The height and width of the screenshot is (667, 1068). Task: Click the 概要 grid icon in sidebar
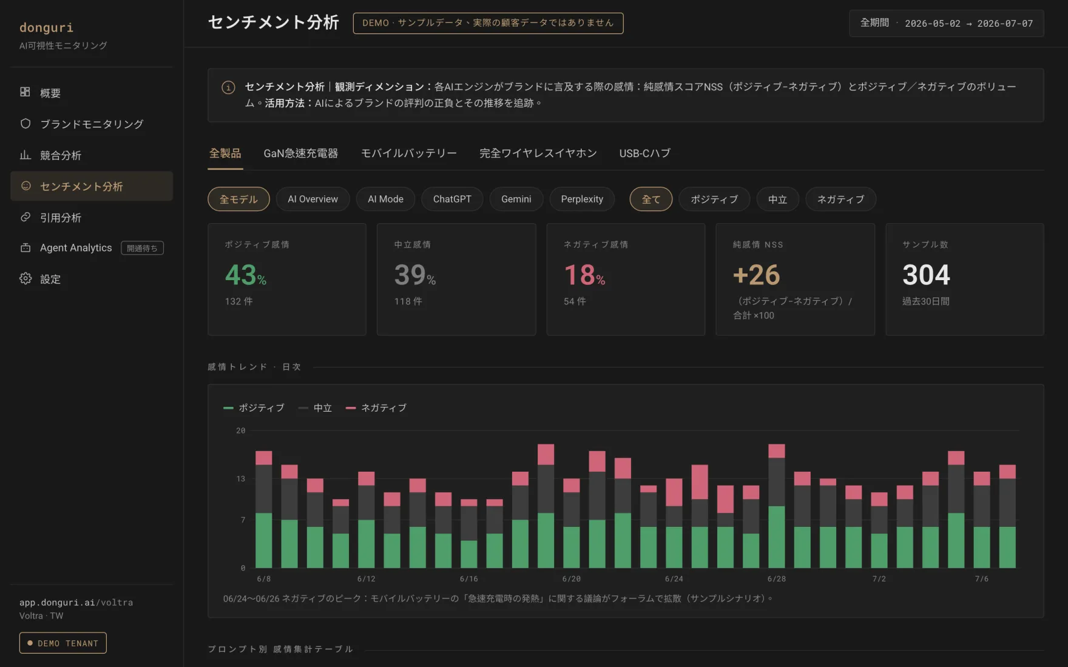pyautogui.click(x=25, y=92)
